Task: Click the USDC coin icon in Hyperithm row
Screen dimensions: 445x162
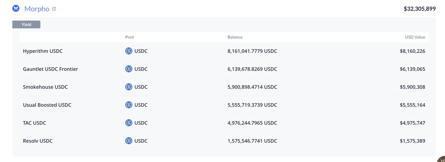Action: point(129,51)
